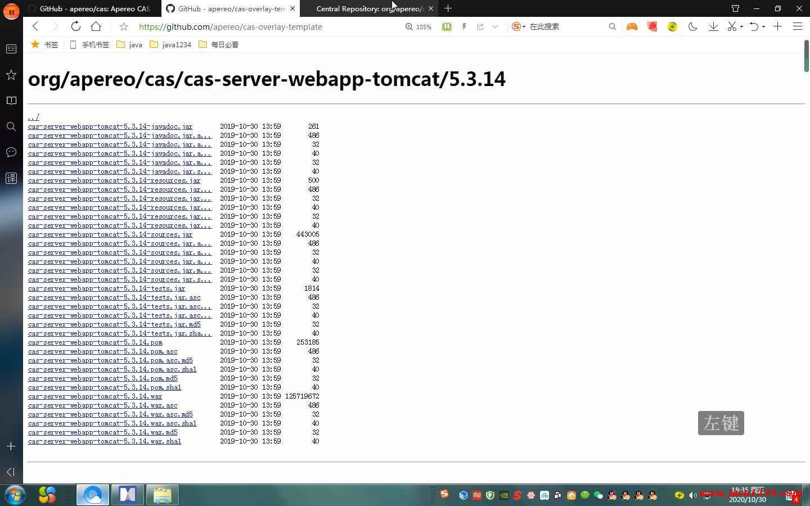Expand the undo closed tab dropdown arrow

763,27
